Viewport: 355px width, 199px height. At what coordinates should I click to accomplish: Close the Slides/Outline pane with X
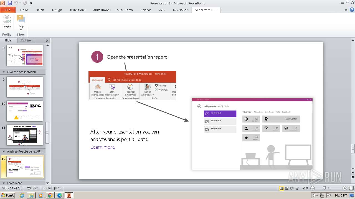click(47, 41)
